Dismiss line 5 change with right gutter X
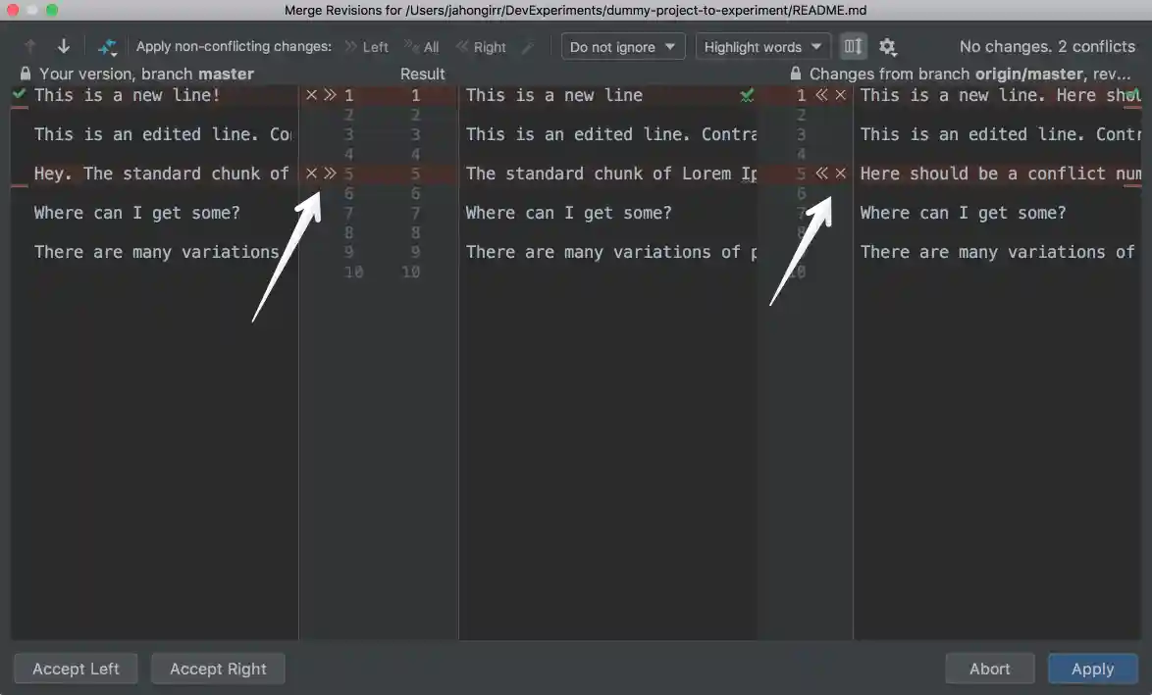This screenshot has height=695, width=1152. (x=841, y=174)
